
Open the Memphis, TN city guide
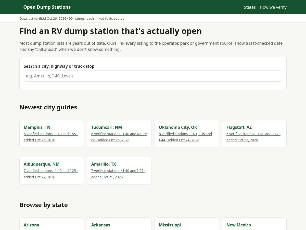[x=37, y=127]
